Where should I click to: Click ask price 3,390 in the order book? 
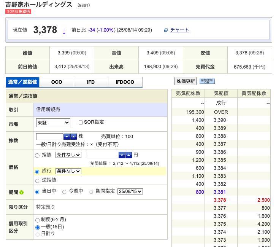pos(220,120)
